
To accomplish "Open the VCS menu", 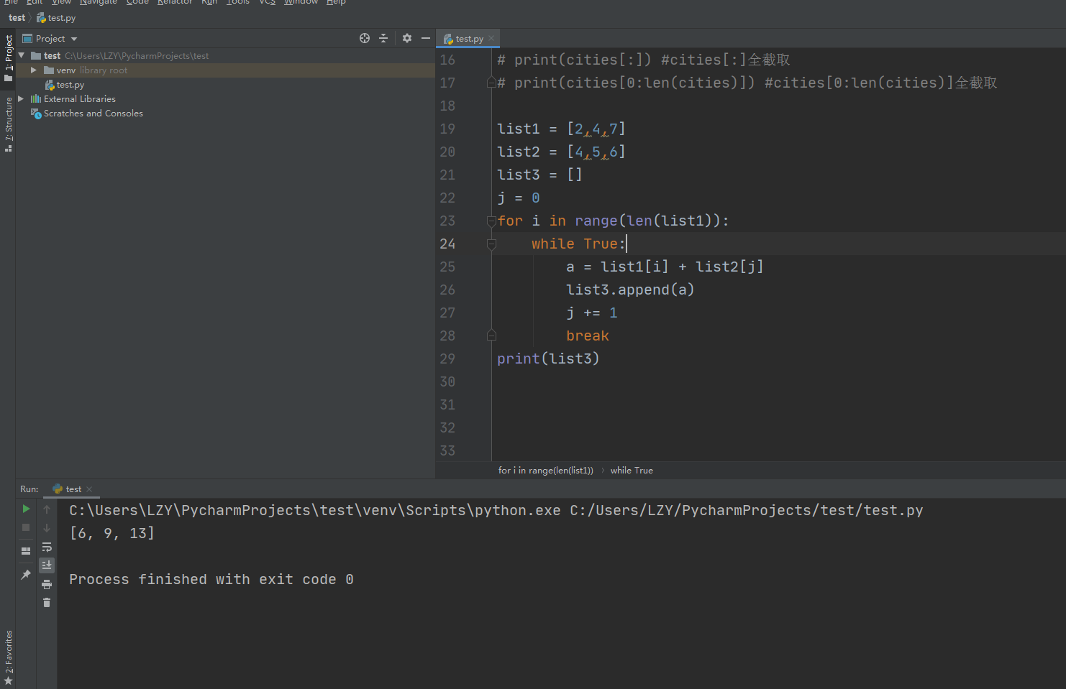I will (x=268, y=2).
